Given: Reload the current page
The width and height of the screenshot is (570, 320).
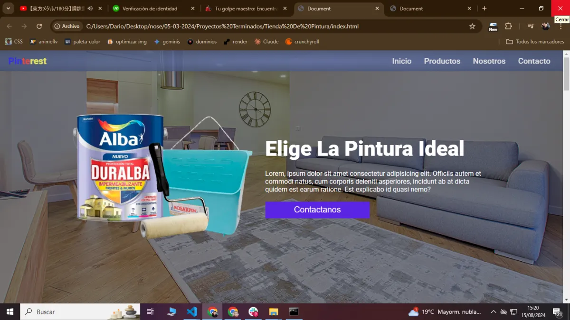Looking at the screenshot, I should click(39, 27).
